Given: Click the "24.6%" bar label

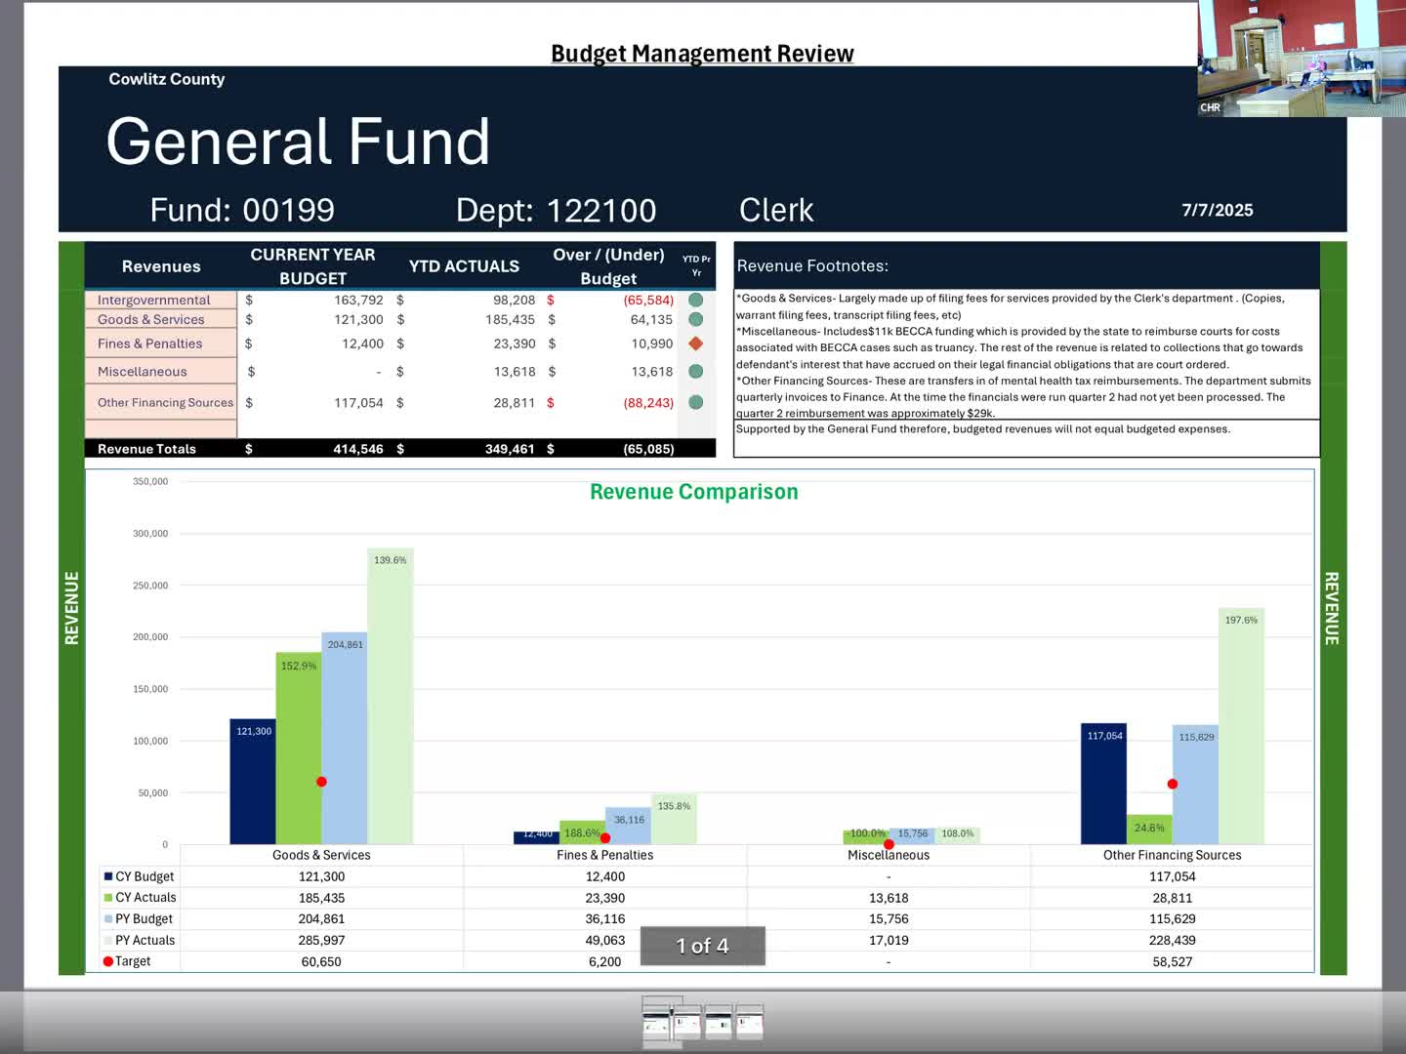Looking at the screenshot, I should click(x=1149, y=828).
